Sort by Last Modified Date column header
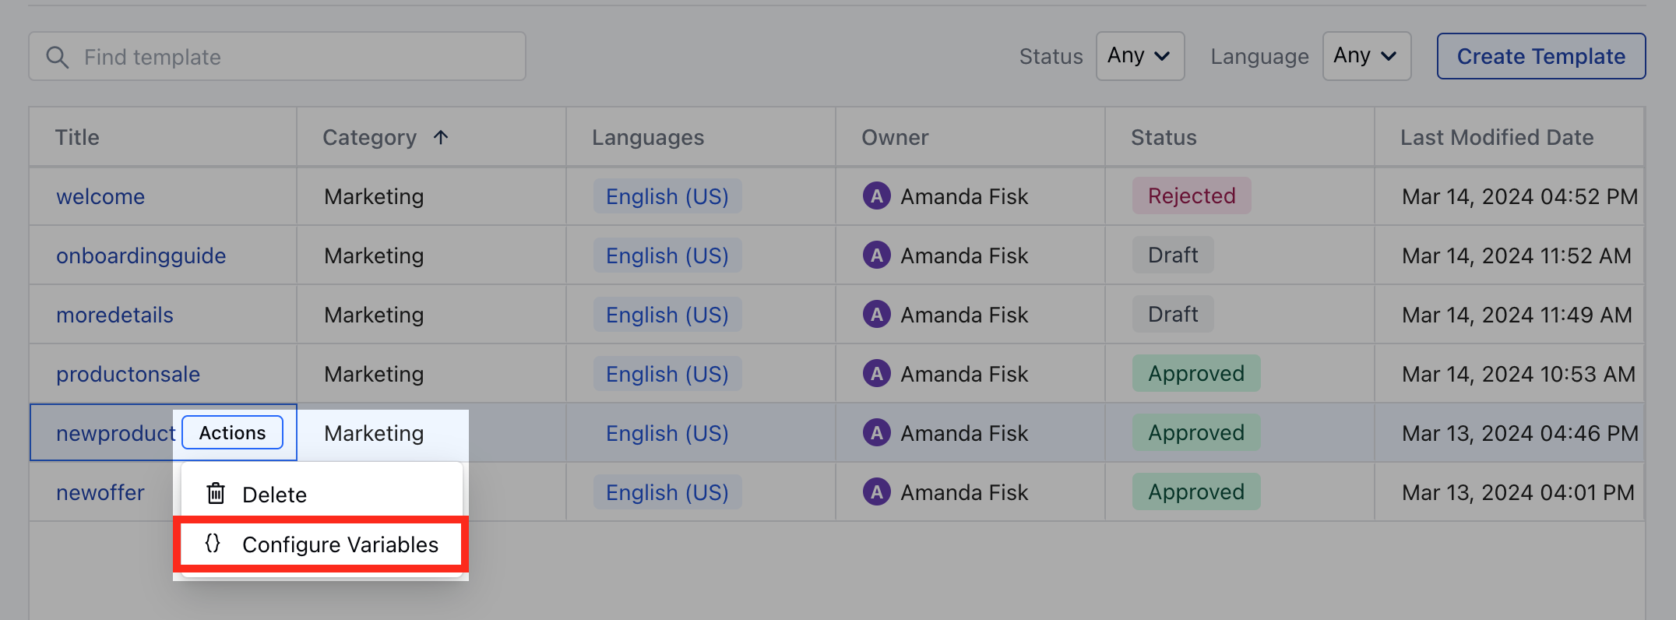The width and height of the screenshot is (1676, 620). click(1497, 137)
